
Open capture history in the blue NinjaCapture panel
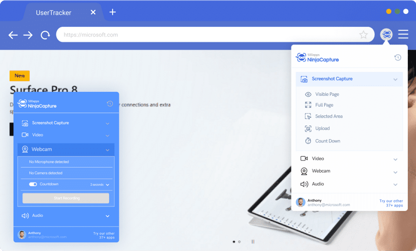coord(110,104)
